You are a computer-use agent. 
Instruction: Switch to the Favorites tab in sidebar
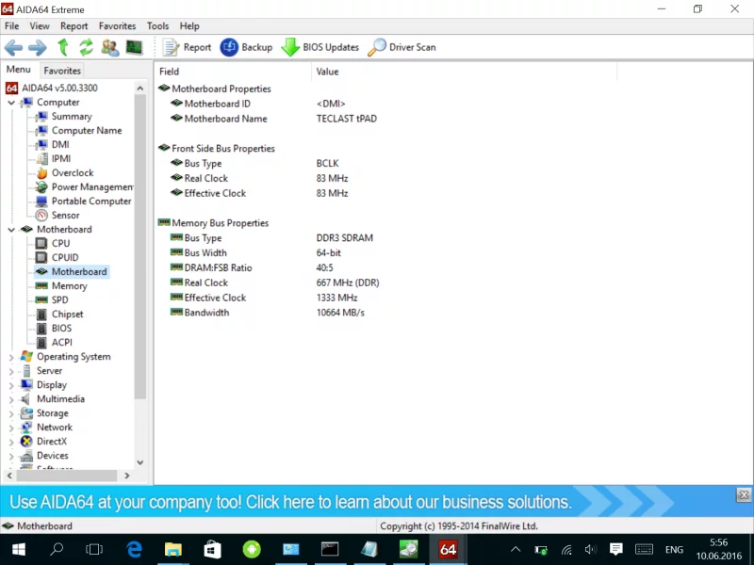coord(62,71)
